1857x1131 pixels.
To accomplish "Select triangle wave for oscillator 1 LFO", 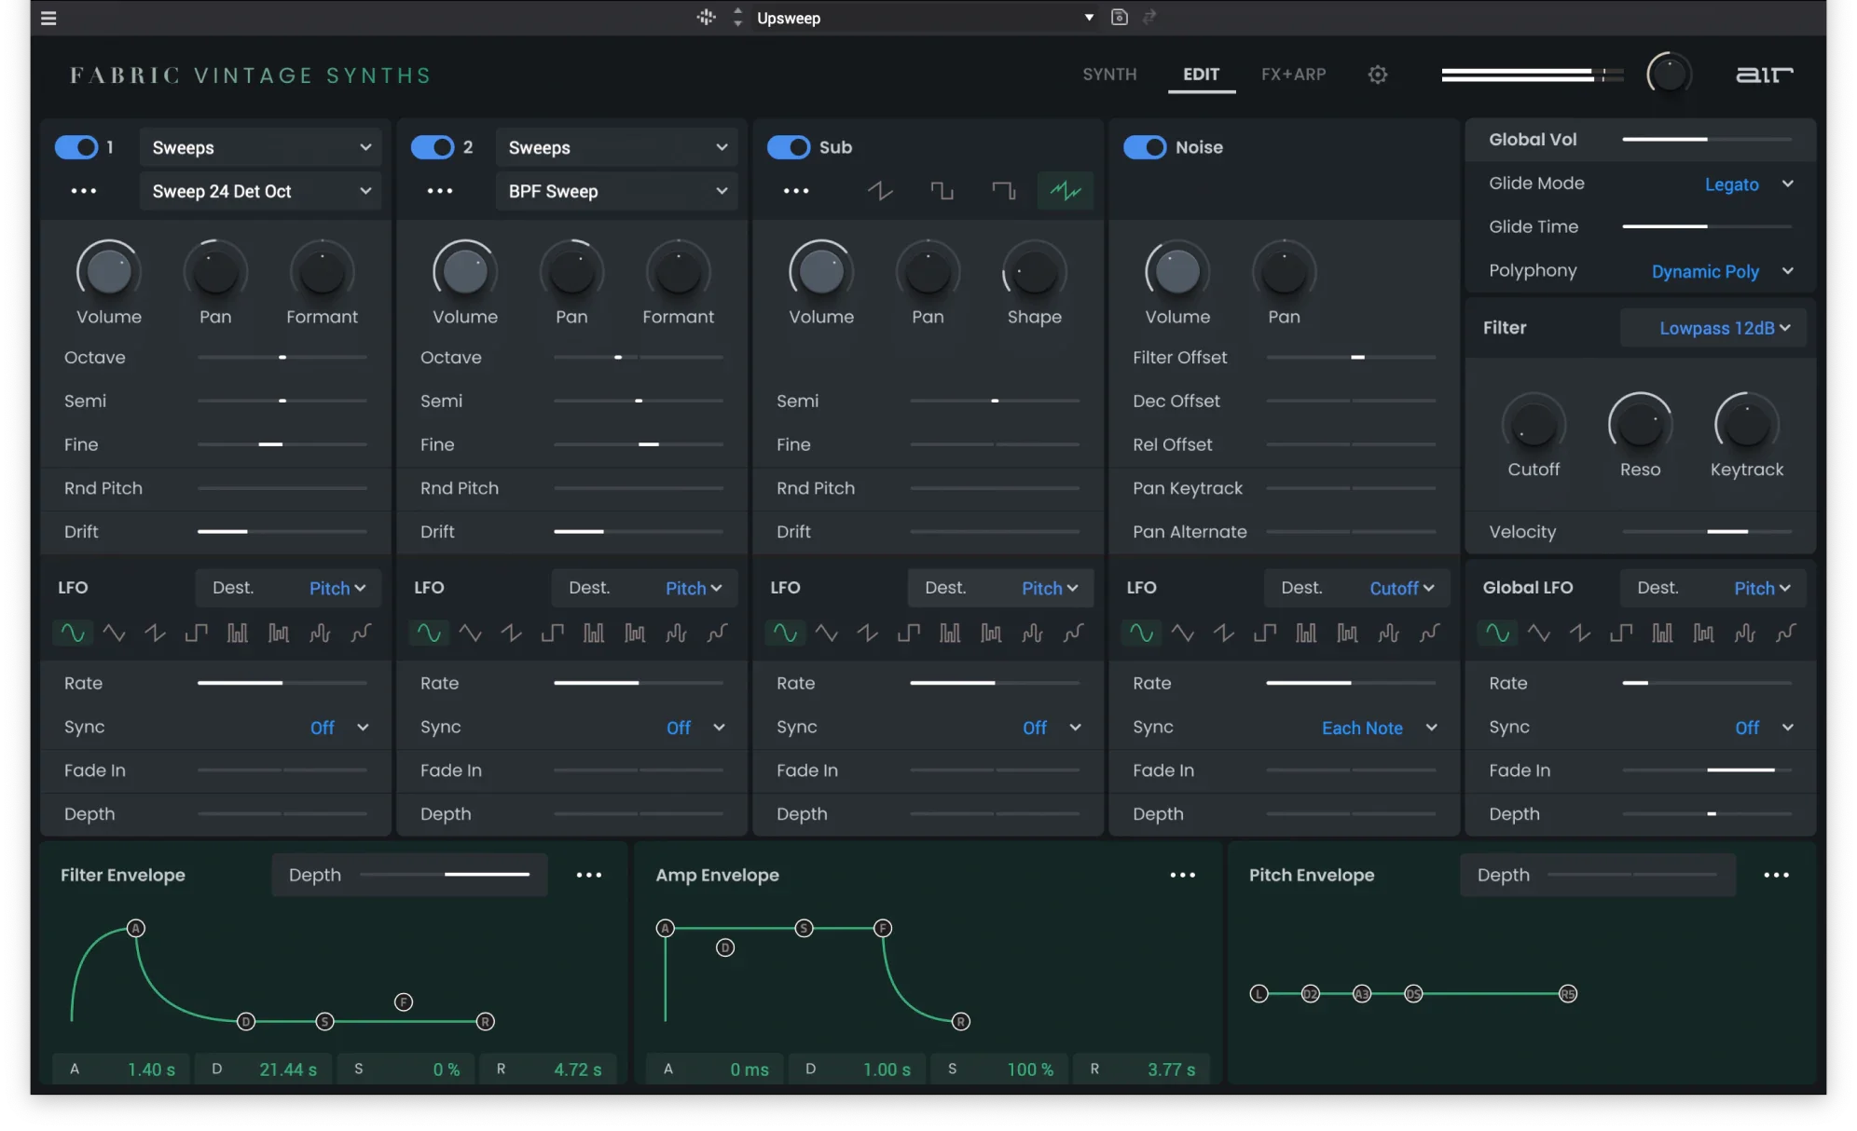I will 114,634.
